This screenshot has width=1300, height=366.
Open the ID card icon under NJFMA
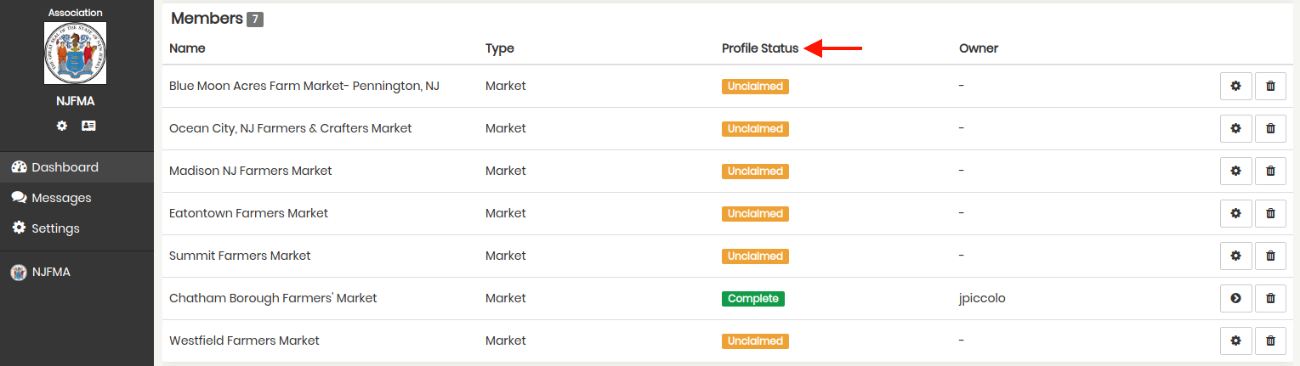pos(88,126)
